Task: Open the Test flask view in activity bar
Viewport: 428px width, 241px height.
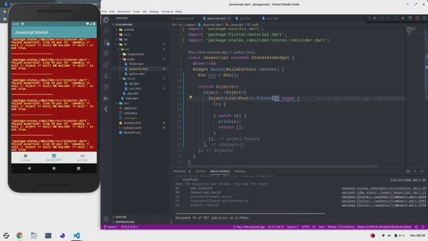Action: click(106, 76)
